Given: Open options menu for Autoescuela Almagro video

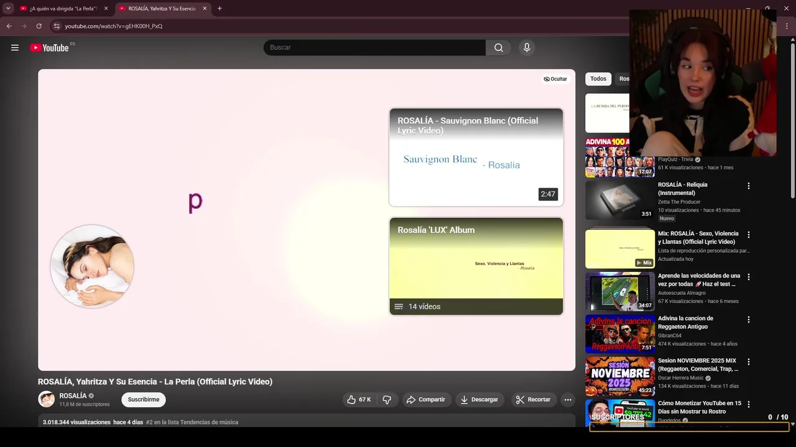Looking at the screenshot, I should 749,277.
